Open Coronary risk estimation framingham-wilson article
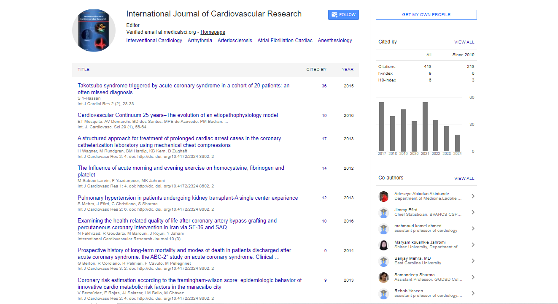The width and height of the screenshot is (558, 304). point(190,283)
